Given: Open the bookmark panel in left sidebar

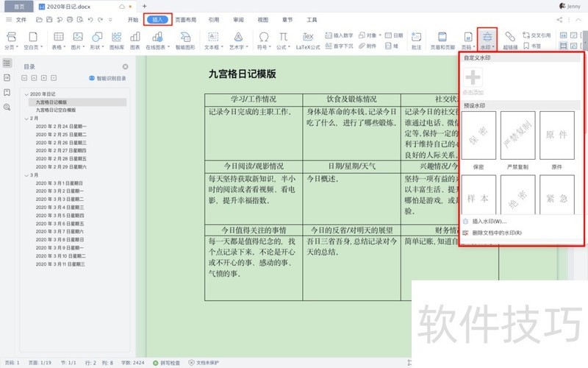Looking at the screenshot, I should [7, 92].
